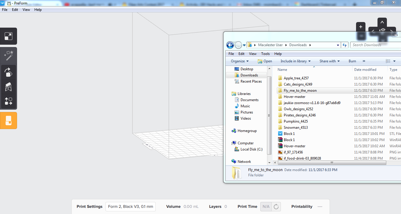Open the Supports tool in PreForm
This screenshot has height=214, width=401.
pyautogui.click(x=9, y=87)
